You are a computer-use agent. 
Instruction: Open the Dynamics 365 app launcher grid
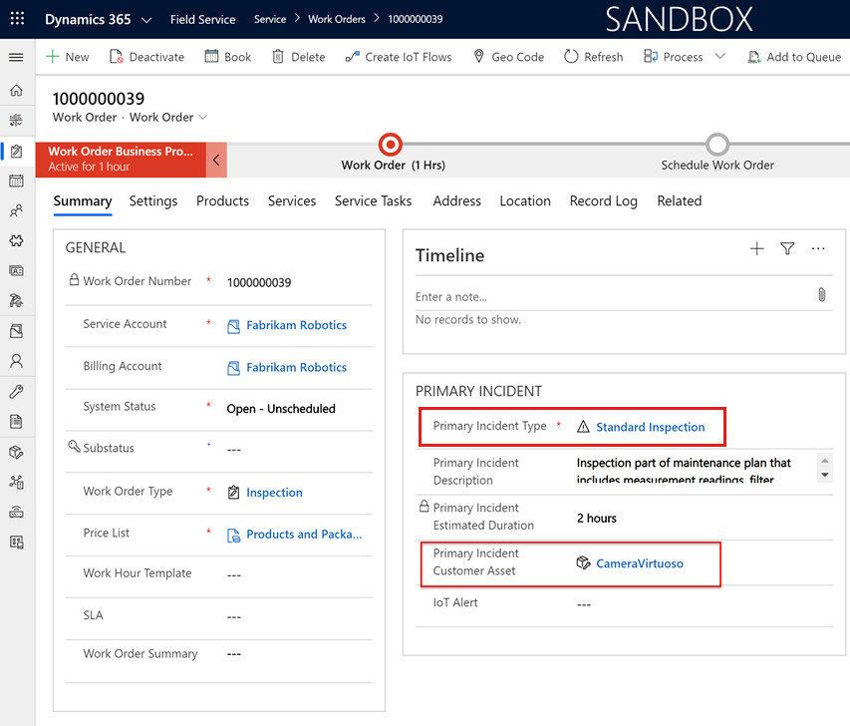pyautogui.click(x=17, y=18)
